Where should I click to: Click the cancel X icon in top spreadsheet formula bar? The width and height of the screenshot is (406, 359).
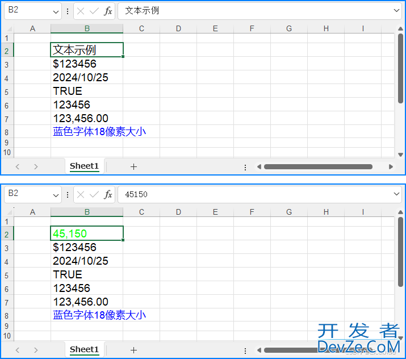pos(81,11)
